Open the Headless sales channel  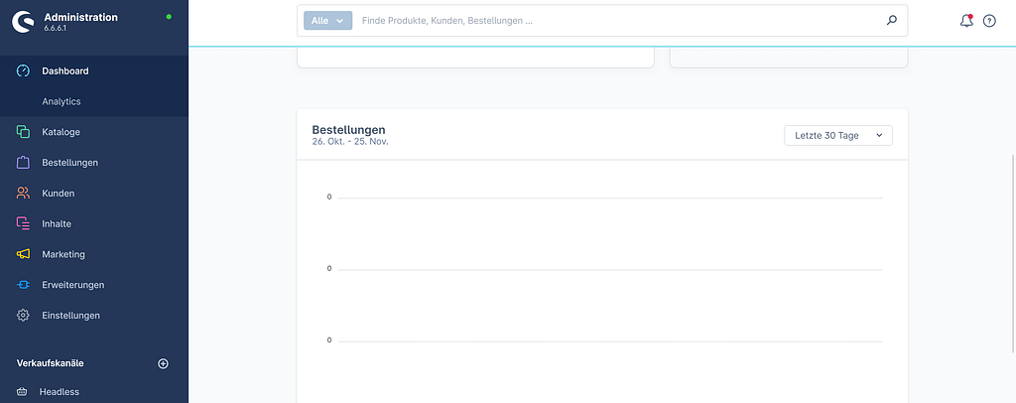click(x=60, y=392)
